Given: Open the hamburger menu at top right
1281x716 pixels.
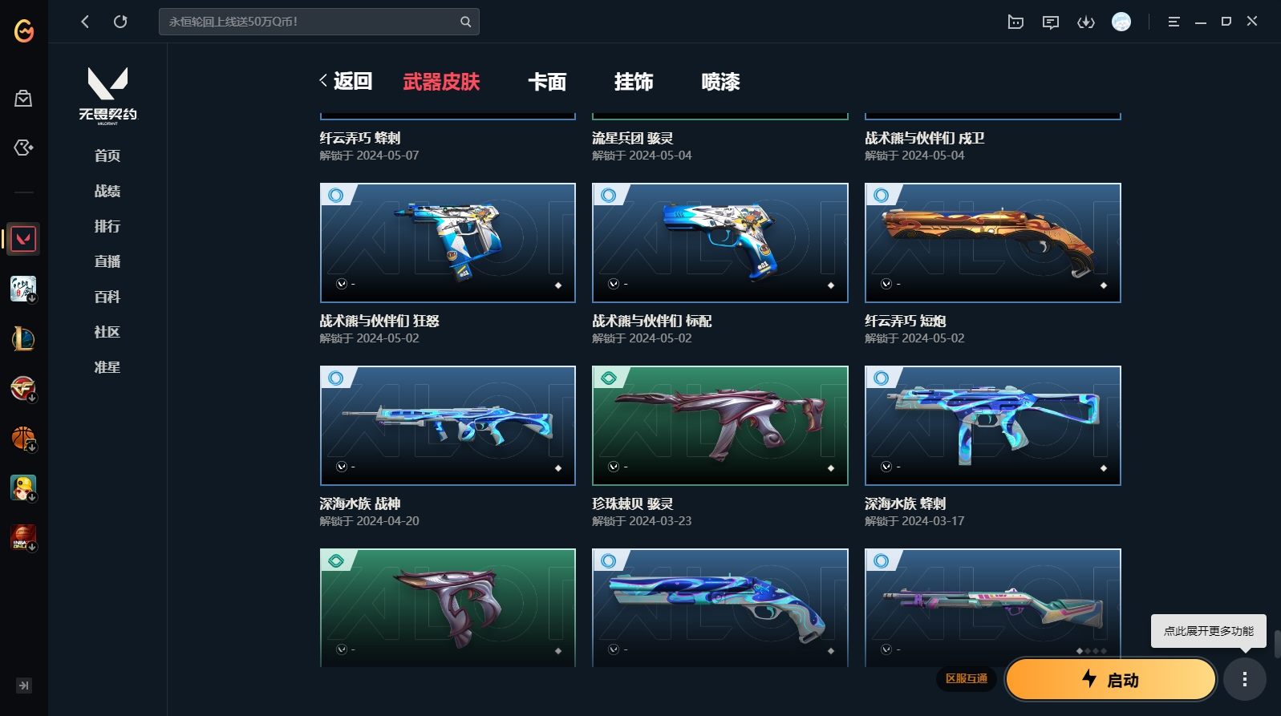Looking at the screenshot, I should [x=1174, y=22].
